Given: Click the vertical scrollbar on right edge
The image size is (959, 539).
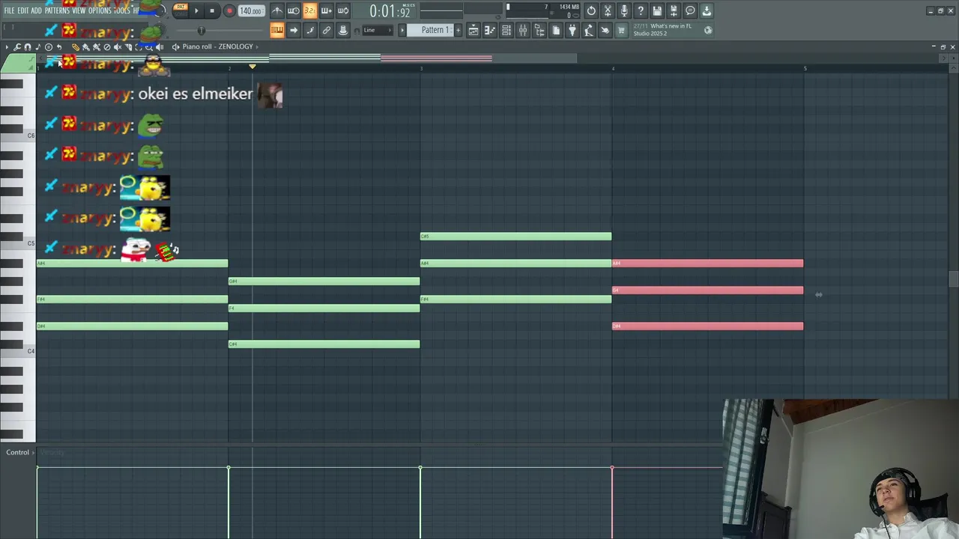Looking at the screenshot, I should [x=953, y=279].
